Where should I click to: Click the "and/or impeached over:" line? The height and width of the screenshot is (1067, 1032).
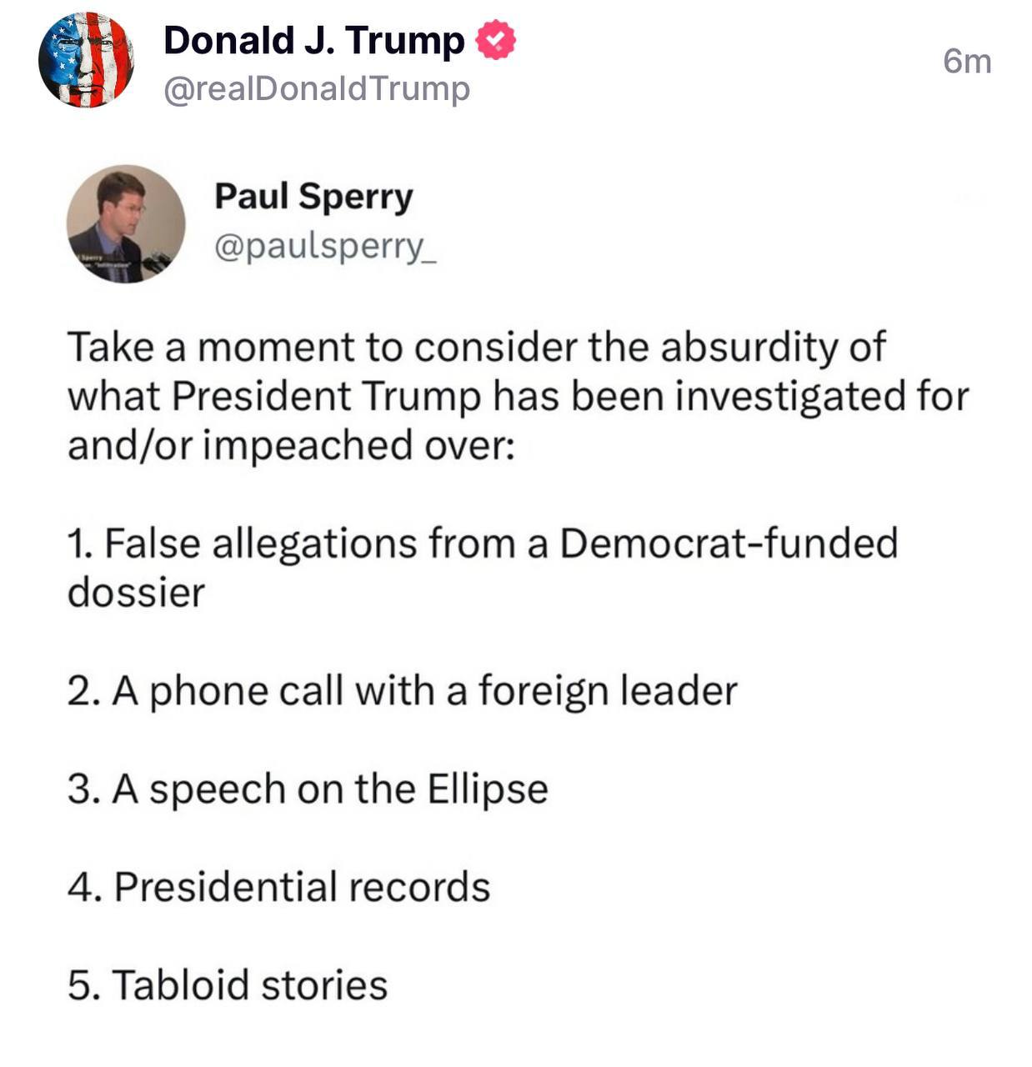291,444
